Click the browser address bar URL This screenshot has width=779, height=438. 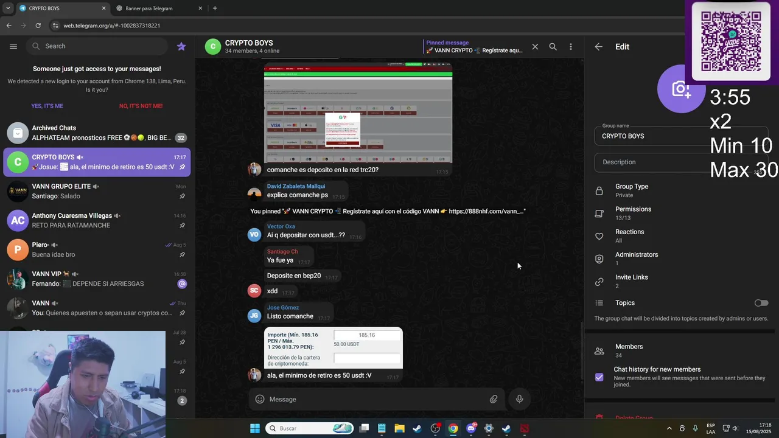112,26
